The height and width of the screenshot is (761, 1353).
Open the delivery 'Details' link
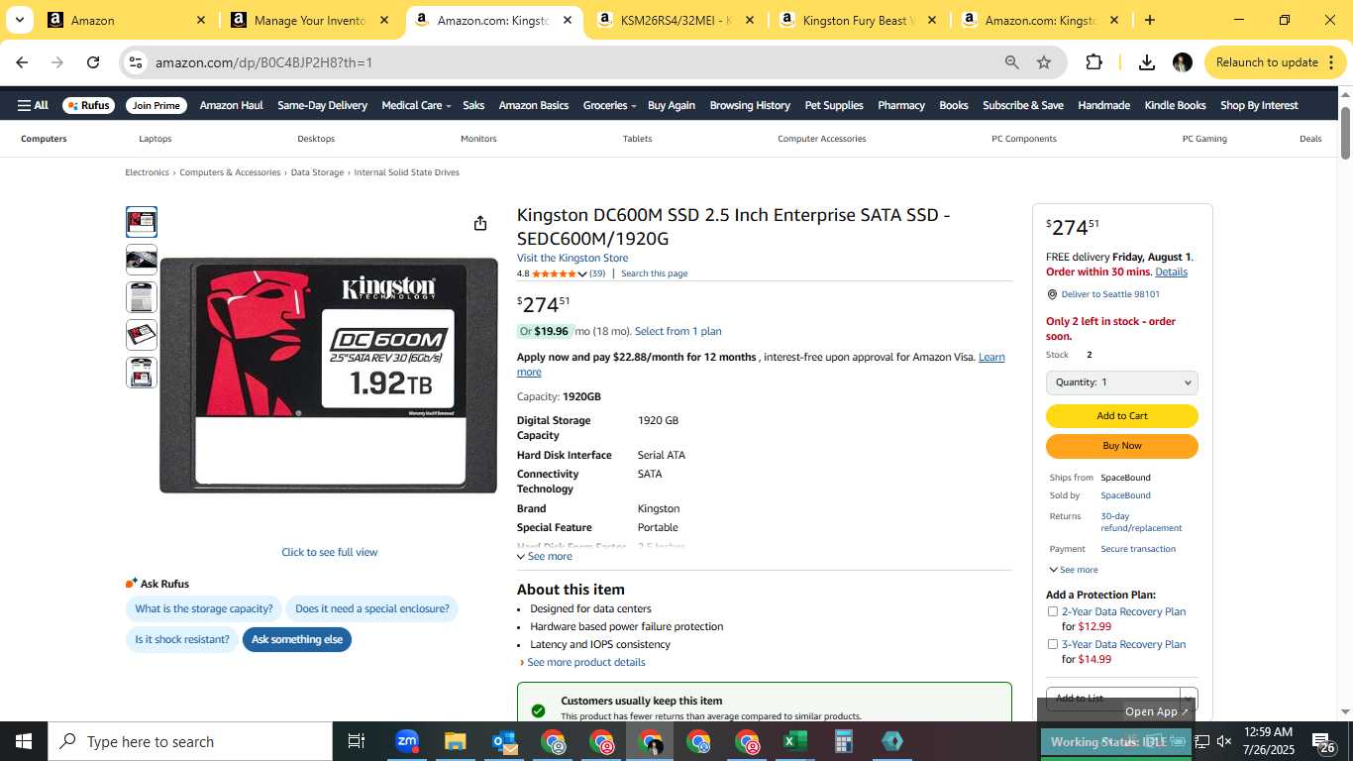[x=1171, y=272]
